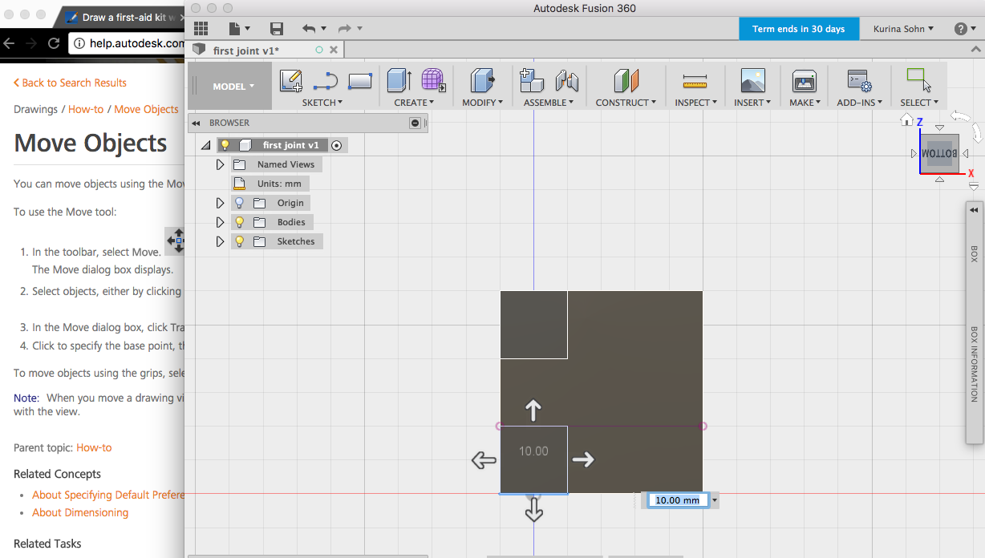Viewport: 985px width, 558px height.
Task: Select the Scripts and Add-Ins icon
Action: (x=860, y=81)
